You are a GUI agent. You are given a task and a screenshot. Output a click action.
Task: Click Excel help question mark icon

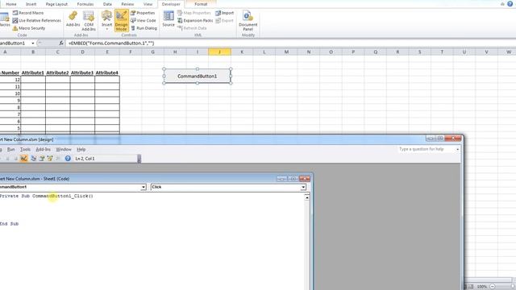click(x=510, y=3)
